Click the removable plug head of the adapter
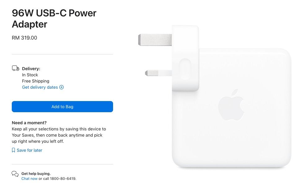Screen dimensions: 298x191 tap(185, 58)
